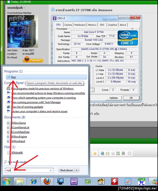Clear the Start menu search box
This screenshot has width=158, height=191.
click(x=51, y=171)
